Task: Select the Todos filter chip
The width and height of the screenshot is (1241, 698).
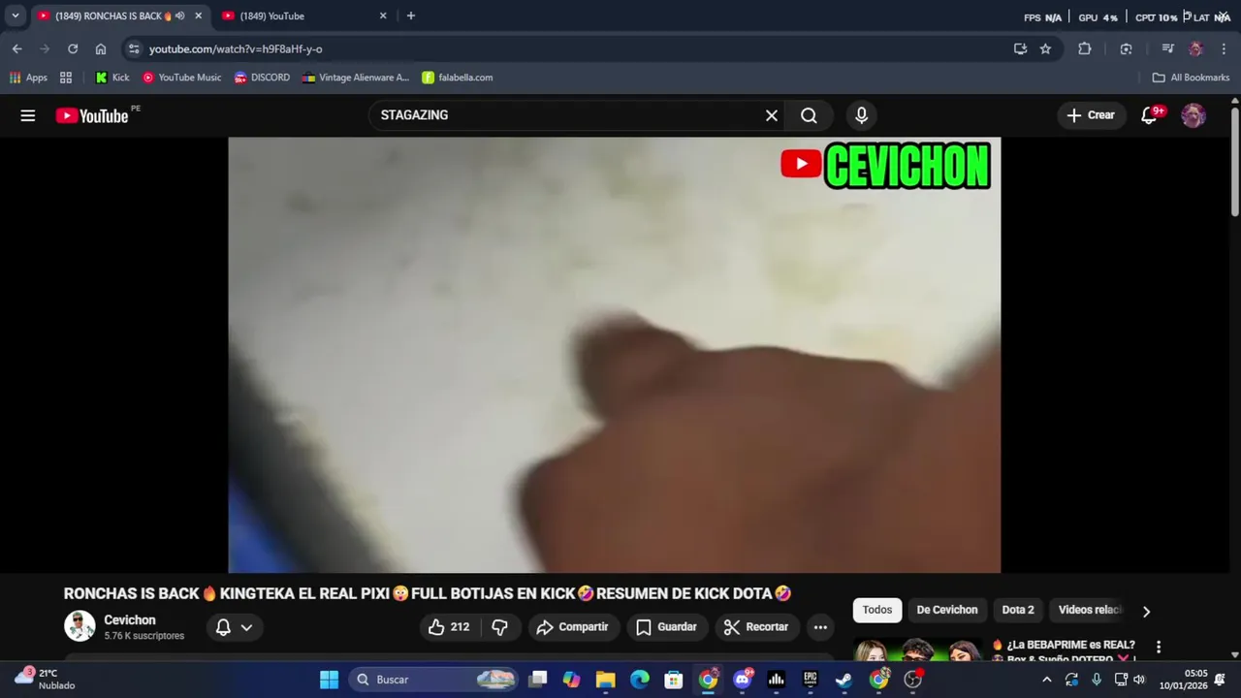Action: 877,610
